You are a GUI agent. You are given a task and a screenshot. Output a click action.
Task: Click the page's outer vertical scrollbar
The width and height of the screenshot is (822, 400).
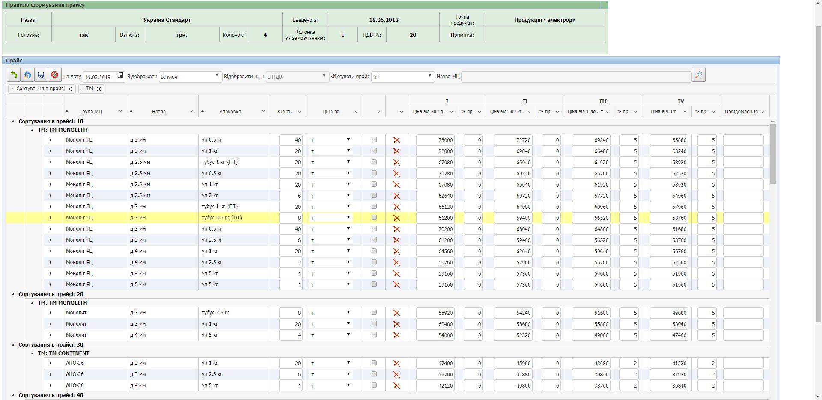[818, 173]
